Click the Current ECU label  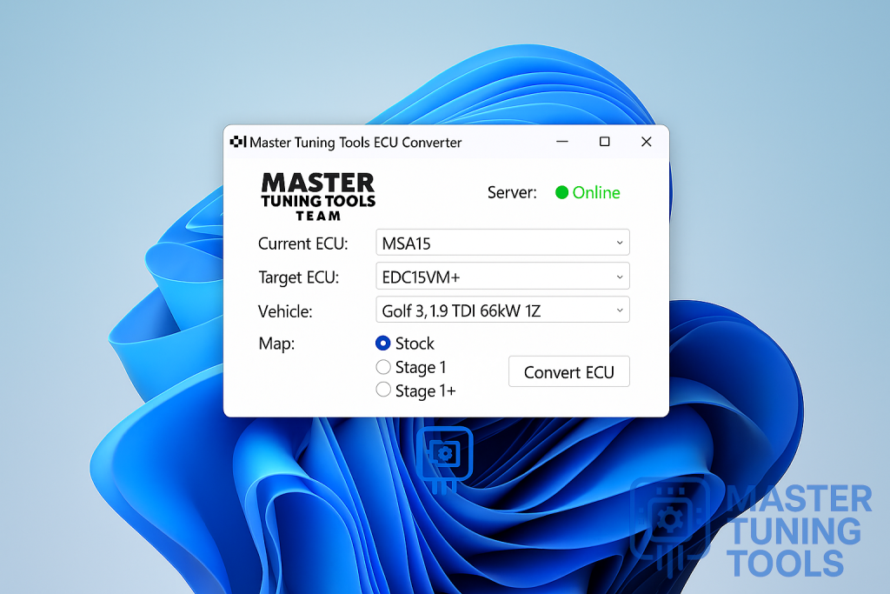pos(303,244)
